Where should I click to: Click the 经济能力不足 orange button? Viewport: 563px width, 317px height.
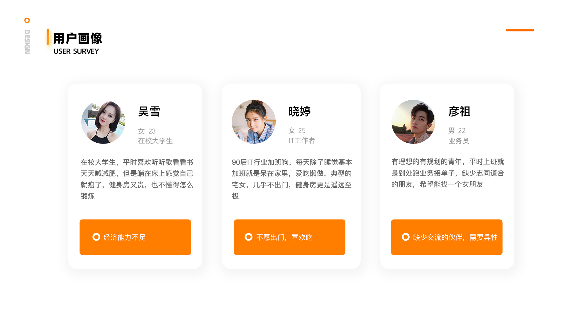coord(135,237)
